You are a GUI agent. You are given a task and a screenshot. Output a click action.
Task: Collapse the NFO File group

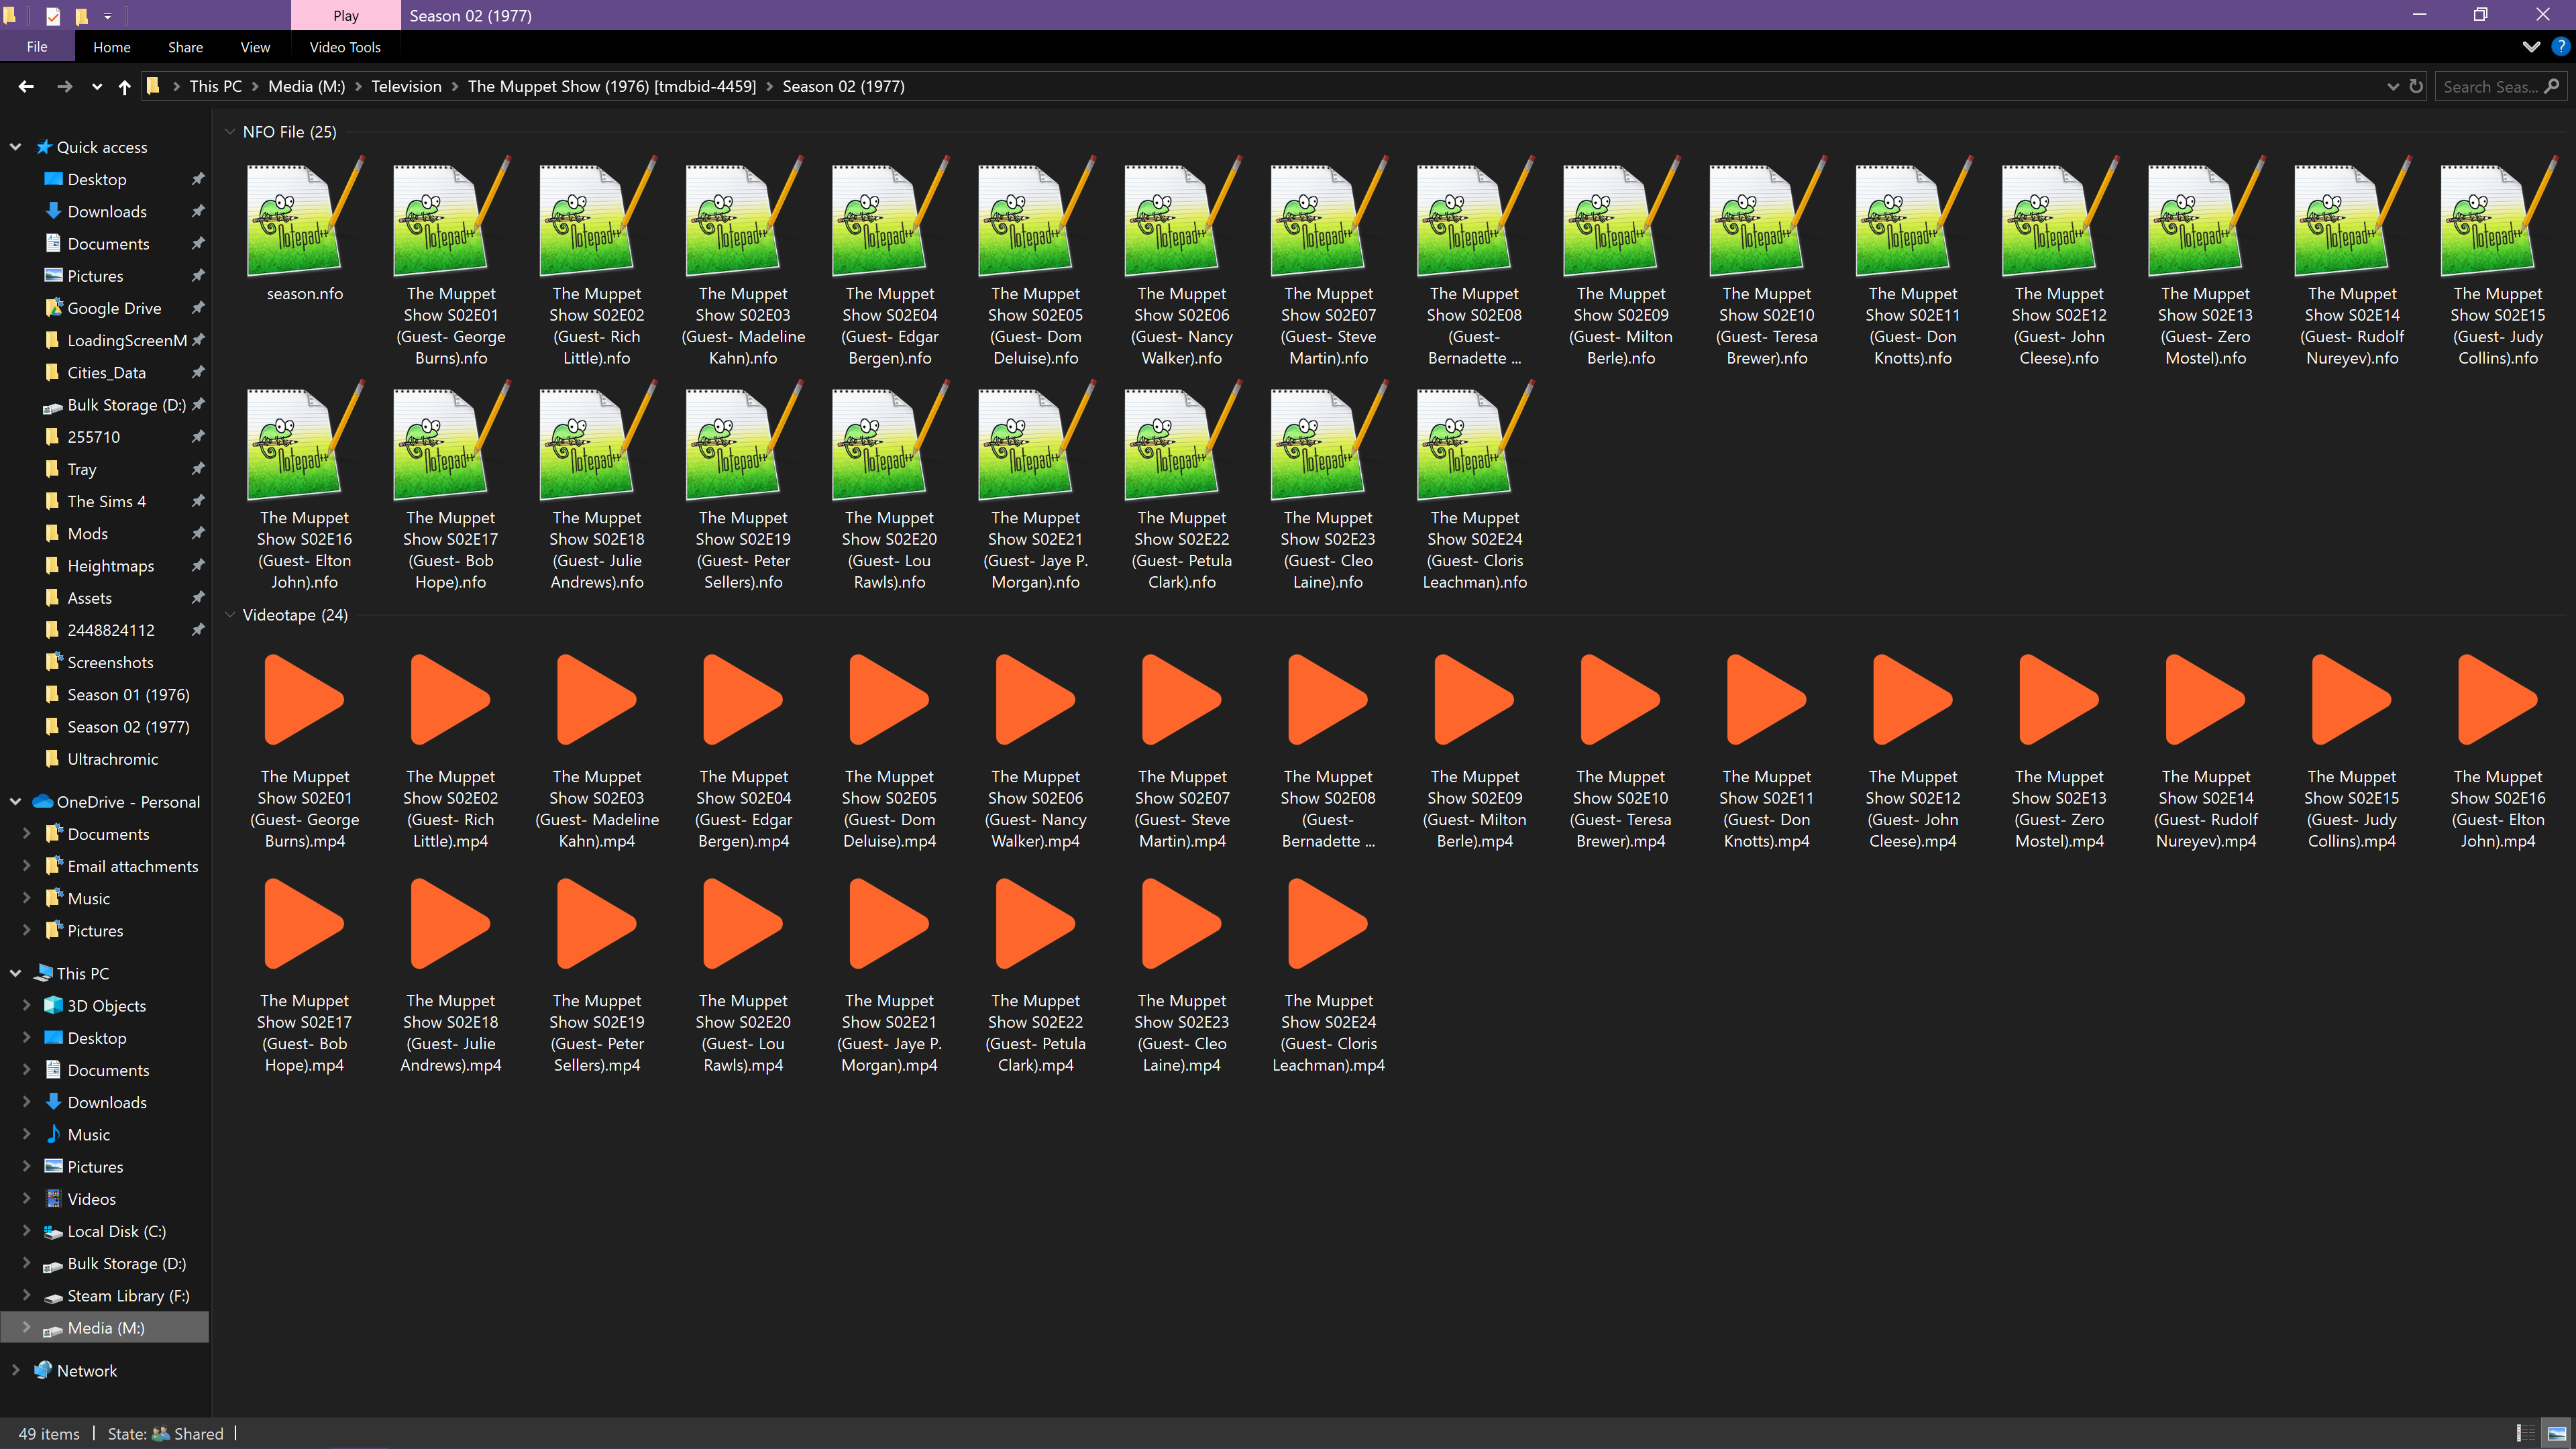pos(230,132)
